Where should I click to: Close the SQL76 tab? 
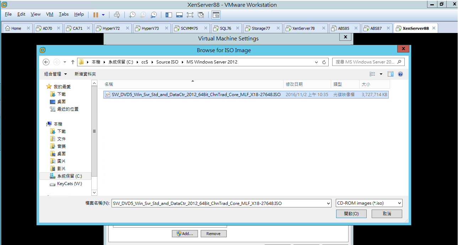(237, 28)
